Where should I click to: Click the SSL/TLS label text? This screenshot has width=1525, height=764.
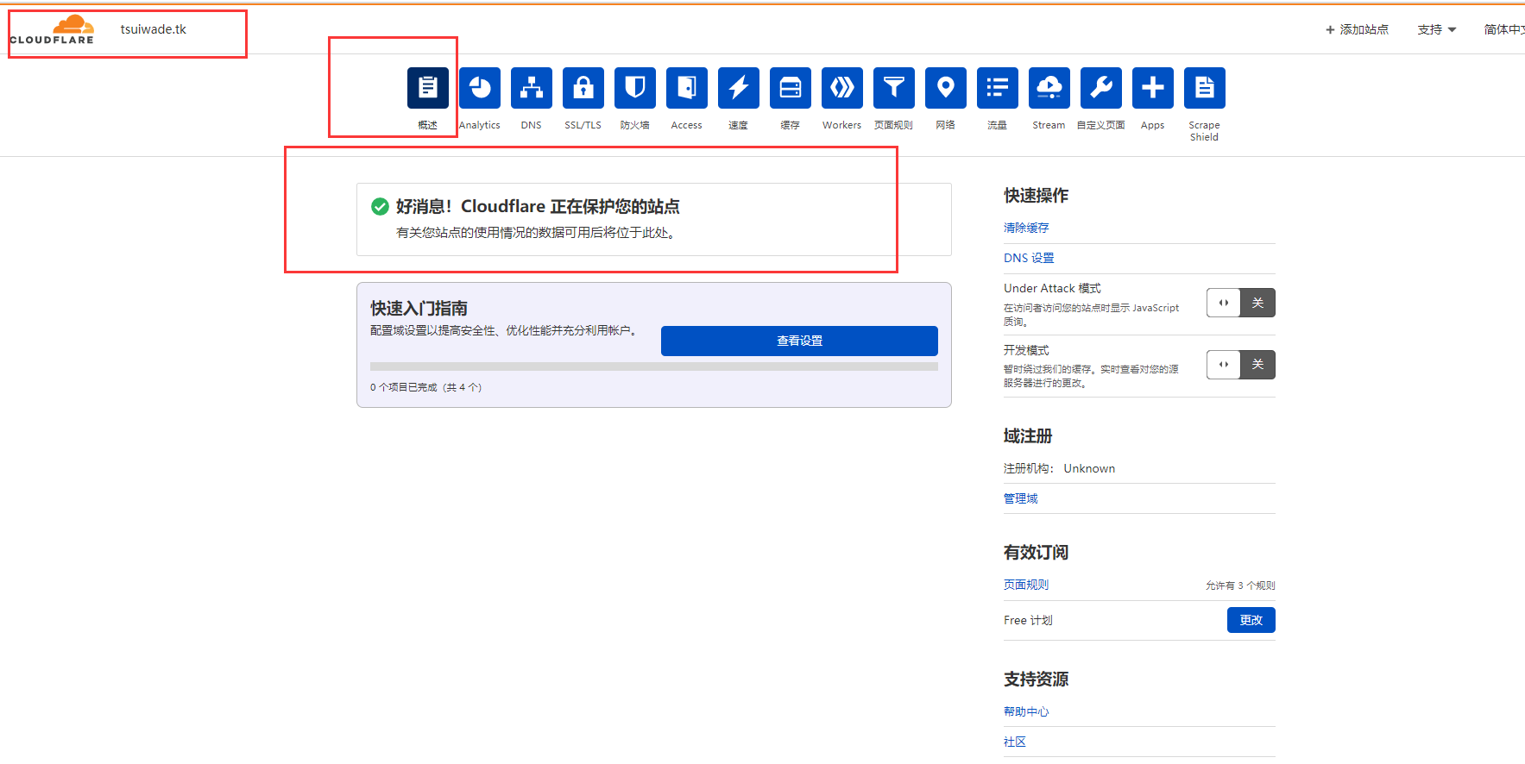(583, 125)
